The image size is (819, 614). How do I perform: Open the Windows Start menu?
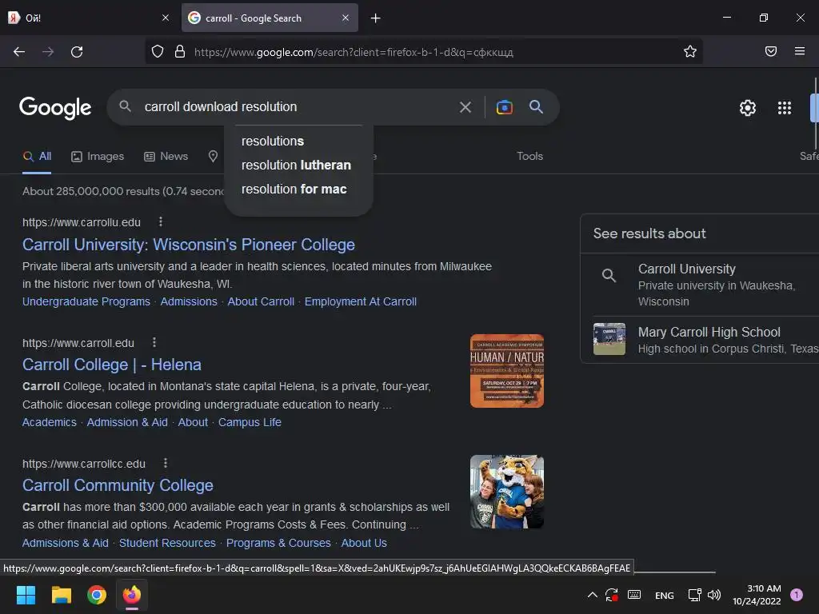(26, 595)
